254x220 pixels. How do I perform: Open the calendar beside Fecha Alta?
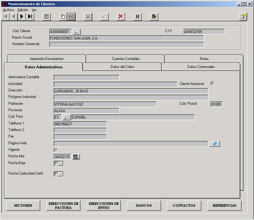[x=76, y=157]
